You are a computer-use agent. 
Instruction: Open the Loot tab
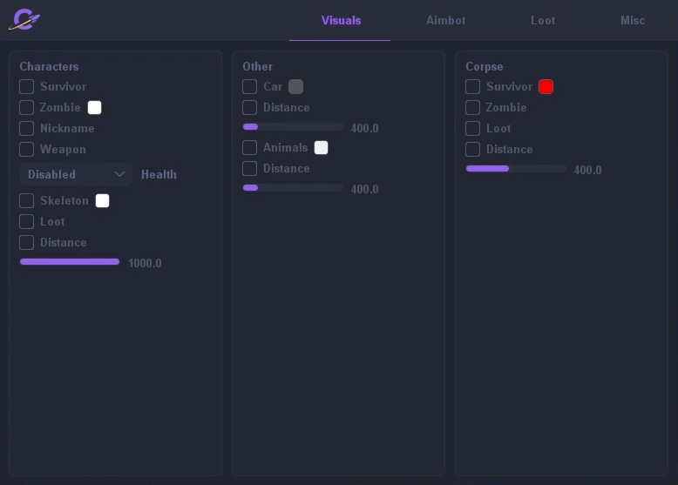(543, 20)
